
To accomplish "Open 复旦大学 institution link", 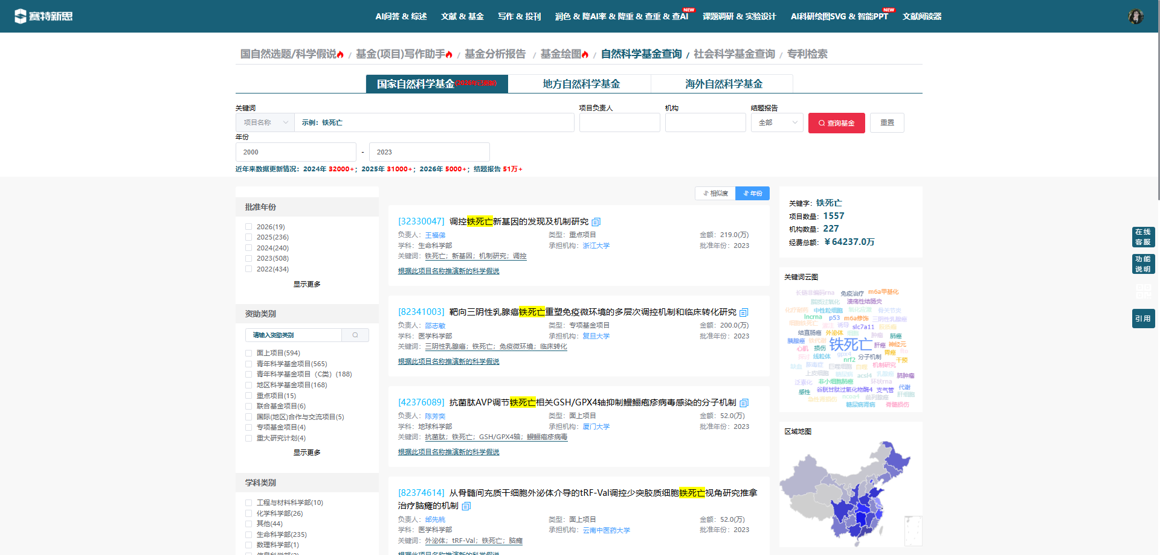I will (x=596, y=336).
